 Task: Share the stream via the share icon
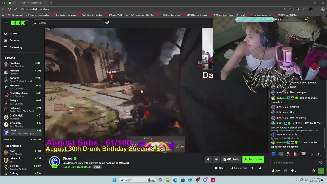pos(252,168)
